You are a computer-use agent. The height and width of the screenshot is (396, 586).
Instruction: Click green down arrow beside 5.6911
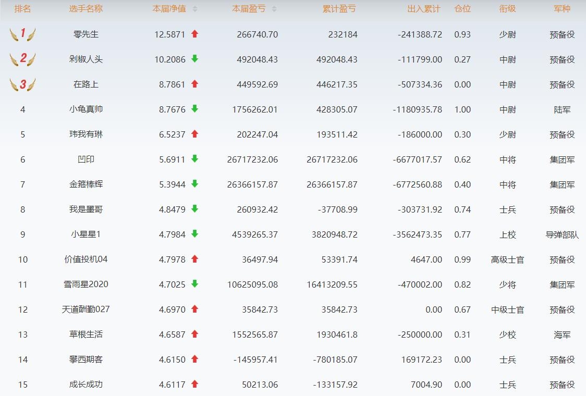coord(194,159)
